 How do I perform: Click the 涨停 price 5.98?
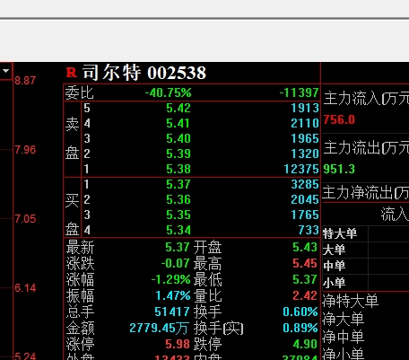click(178, 344)
